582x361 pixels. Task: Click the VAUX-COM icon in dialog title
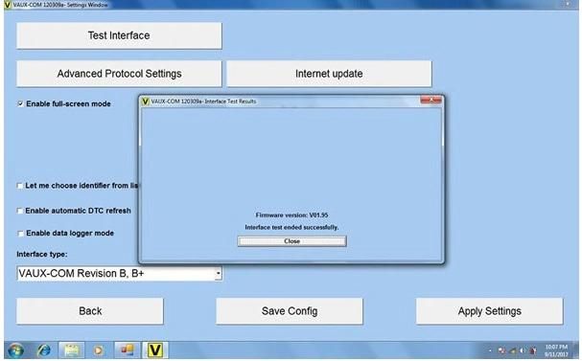coord(146,102)
